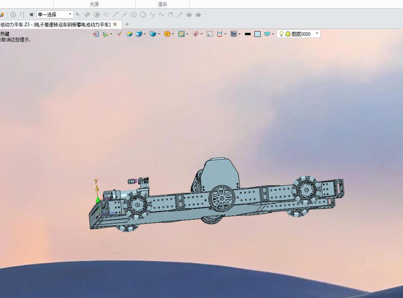403x298 pixels.
Task: Click the brush eraser icon
Action: [120, 34]
